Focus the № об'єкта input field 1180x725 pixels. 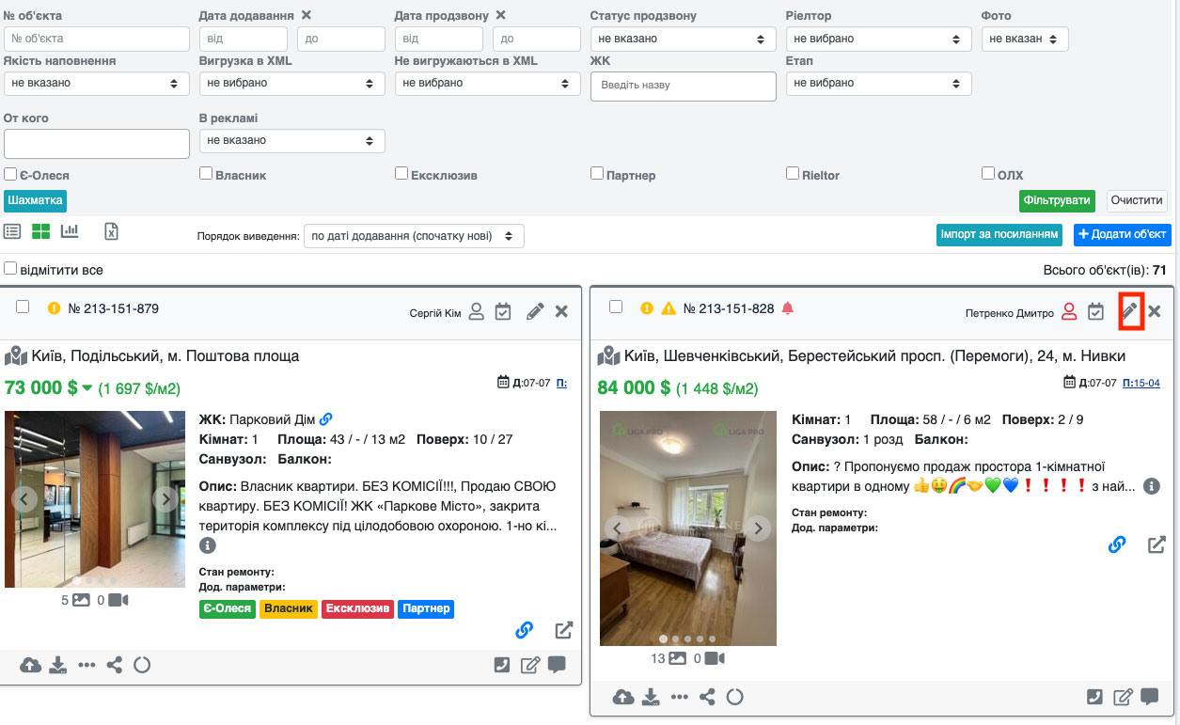(97, 39)
